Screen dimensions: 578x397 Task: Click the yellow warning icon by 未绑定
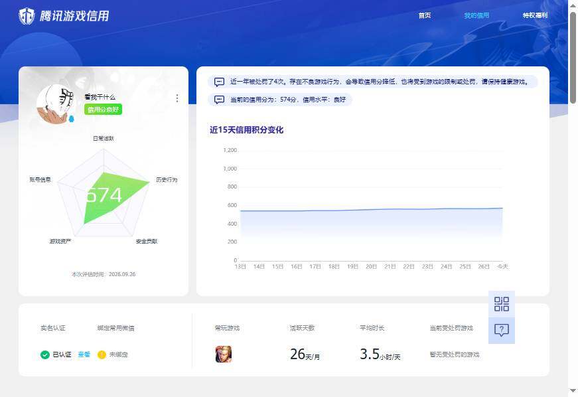tap(102, 355)
